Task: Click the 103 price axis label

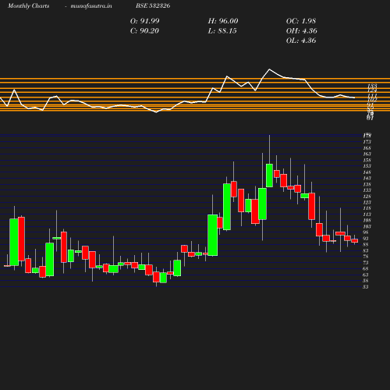Action: pos(367,226)
